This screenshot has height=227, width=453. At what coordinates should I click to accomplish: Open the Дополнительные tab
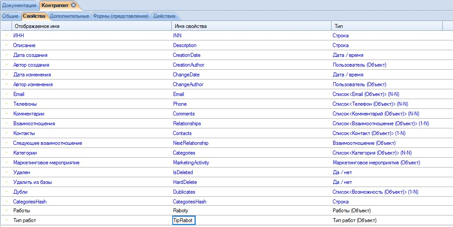point(69,16)
